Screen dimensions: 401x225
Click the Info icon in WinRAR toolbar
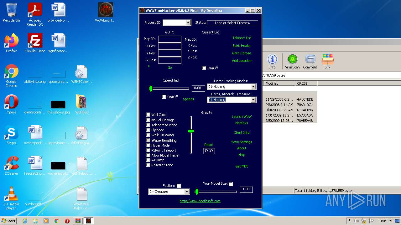click(x=272, y=62)
